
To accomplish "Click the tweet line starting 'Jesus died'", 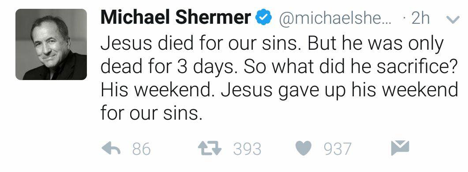I will coord(272,44).
